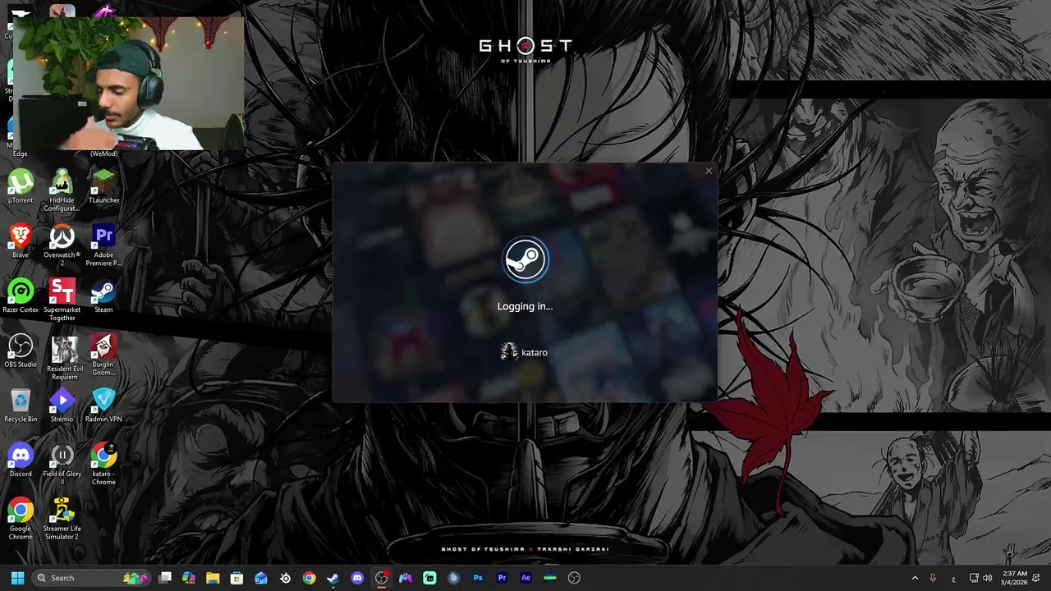
Task: Open OBS Studio desktop icon
Action: (21, 350)
